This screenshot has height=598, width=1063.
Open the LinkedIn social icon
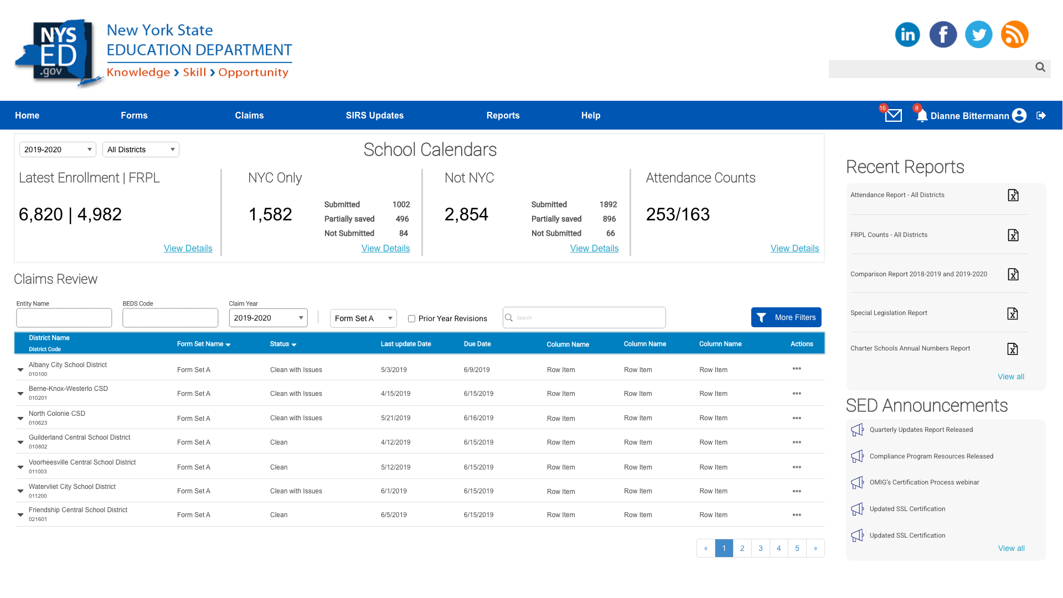coord(907,35)
